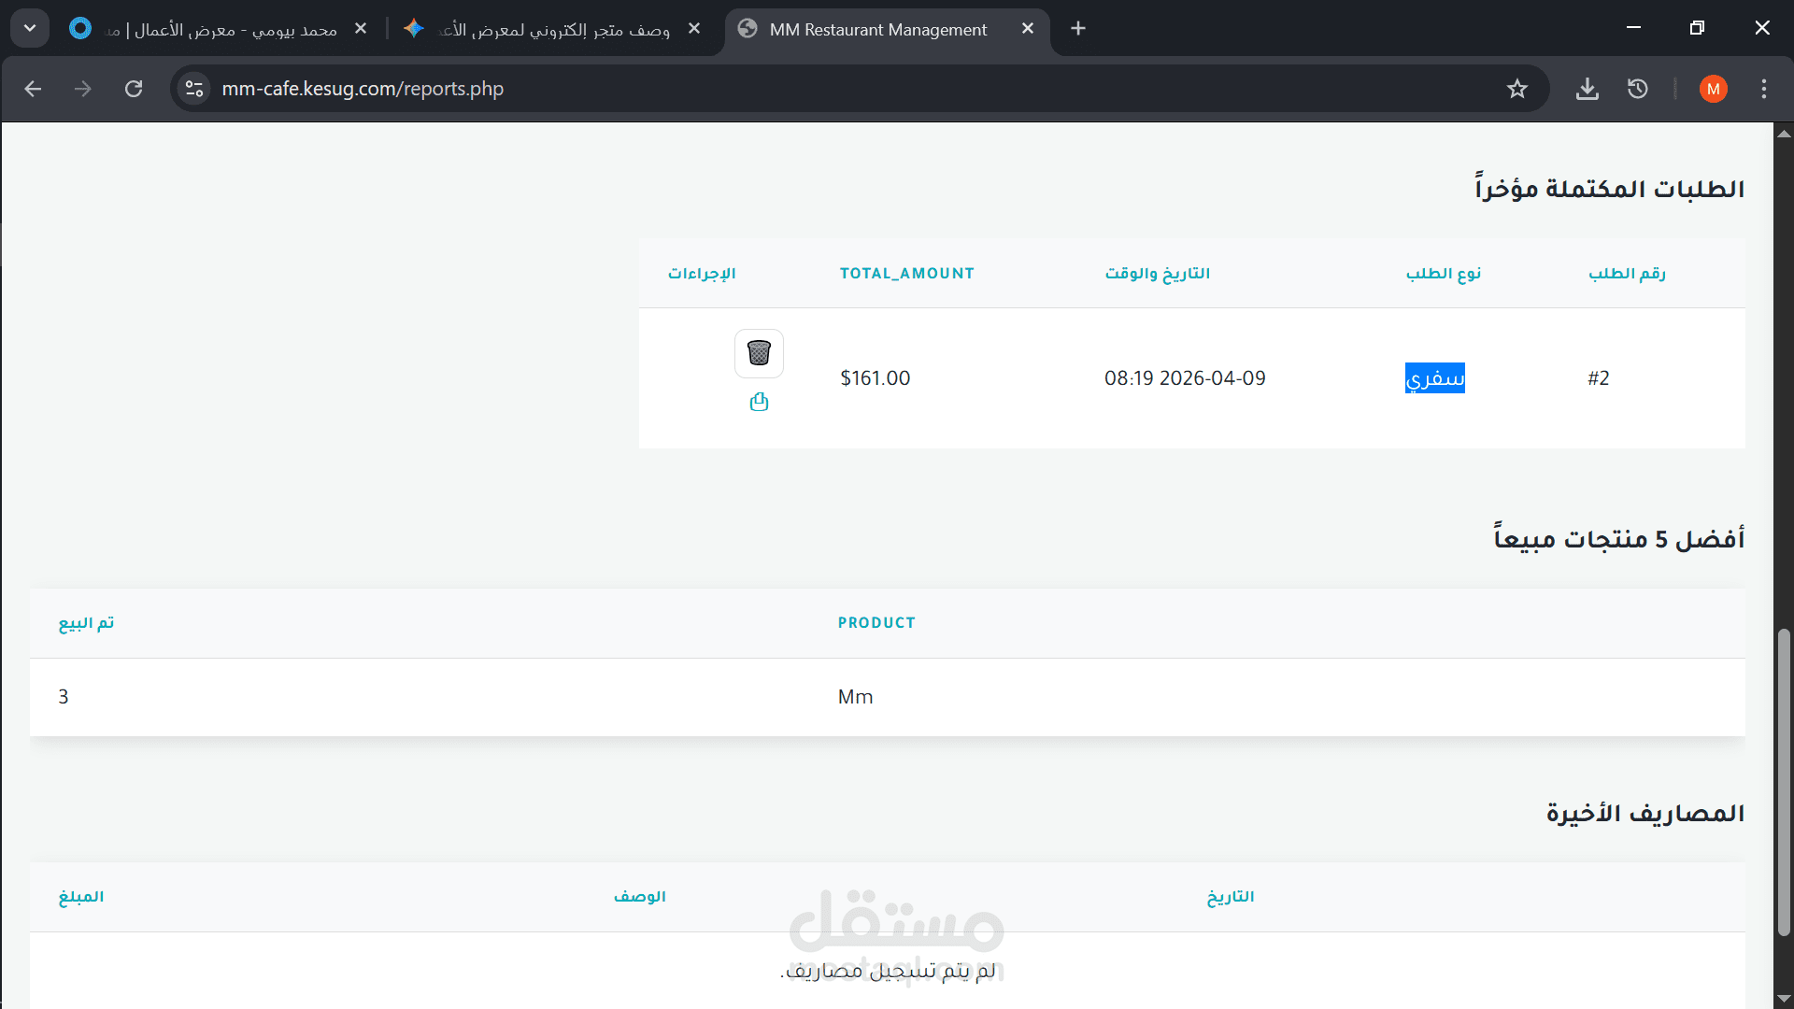The image size is (1794, 1009).
Task: Open the browser history clock icon
Action: click(x=1637, y=89)
